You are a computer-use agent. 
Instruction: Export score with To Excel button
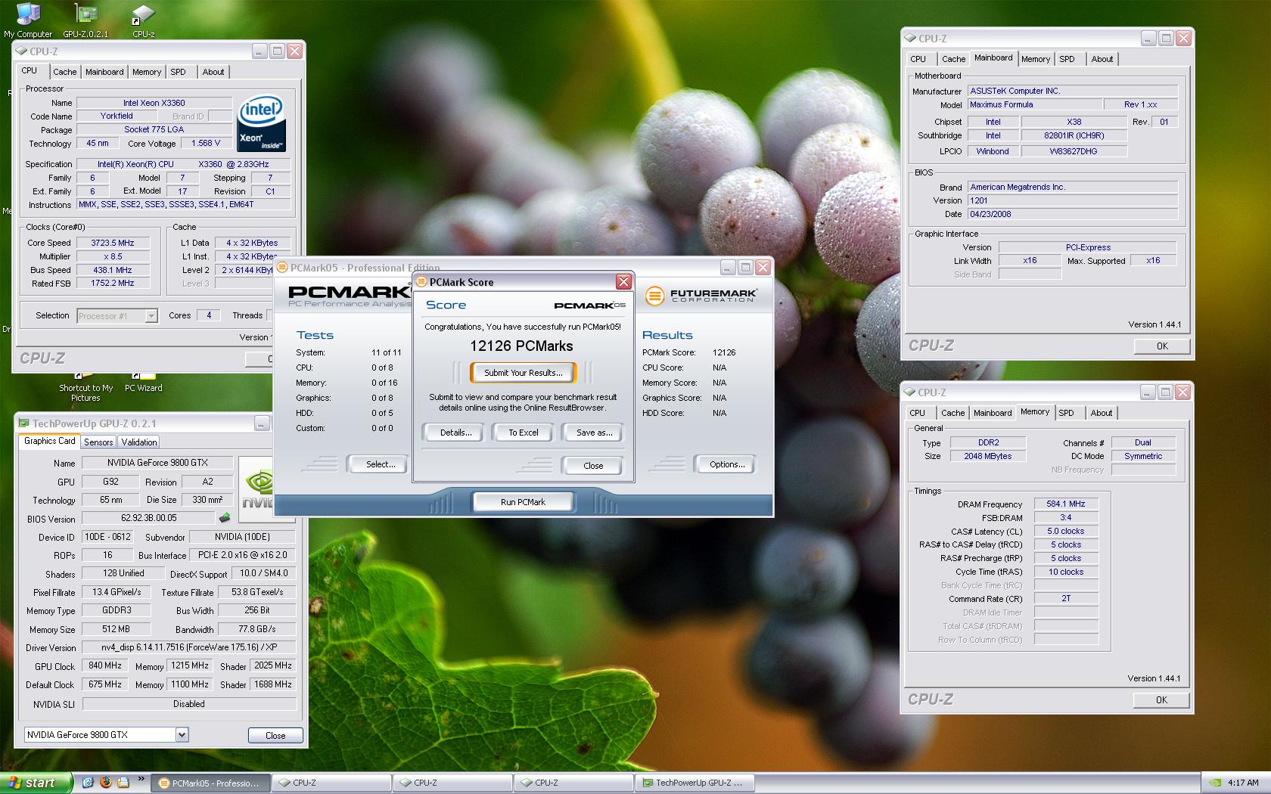tap(524, 433)
